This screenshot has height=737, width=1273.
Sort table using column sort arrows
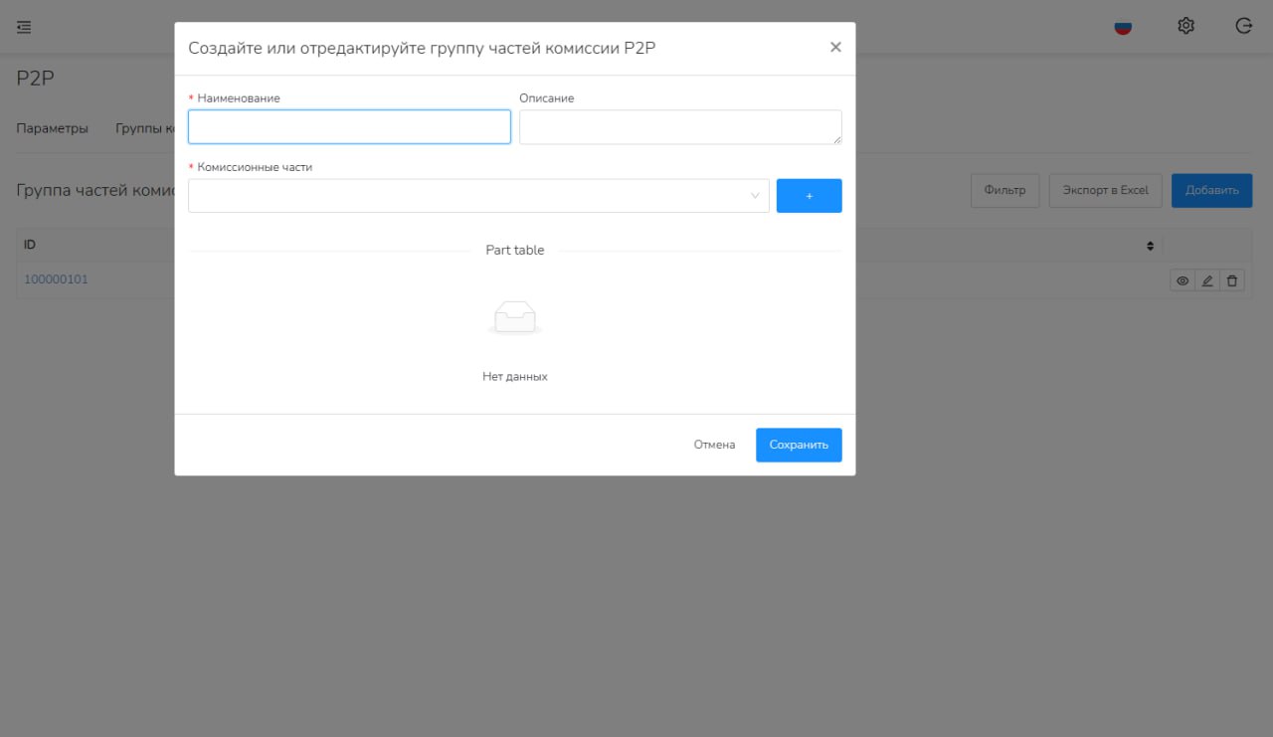[1151, 246]
